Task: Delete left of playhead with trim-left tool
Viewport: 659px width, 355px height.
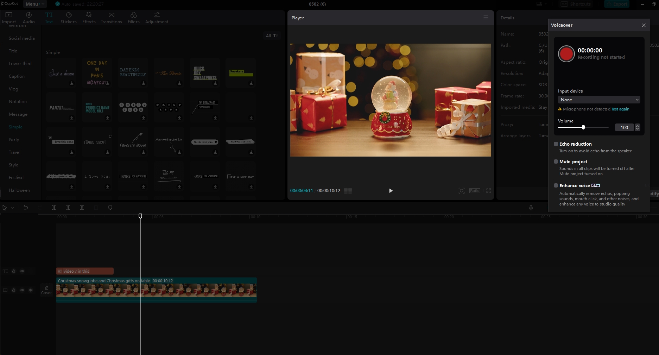Action: click(68, 208)
